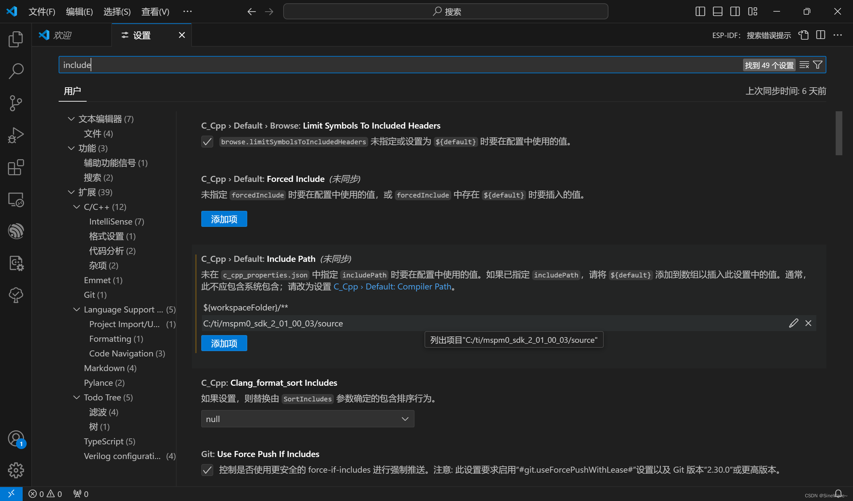Open the Source Control view
The height and width of the screenshot is (501, 853).
(16, 103)
